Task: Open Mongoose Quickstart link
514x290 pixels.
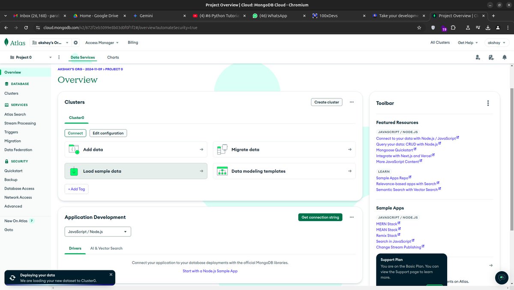Action: coord(396,150)
